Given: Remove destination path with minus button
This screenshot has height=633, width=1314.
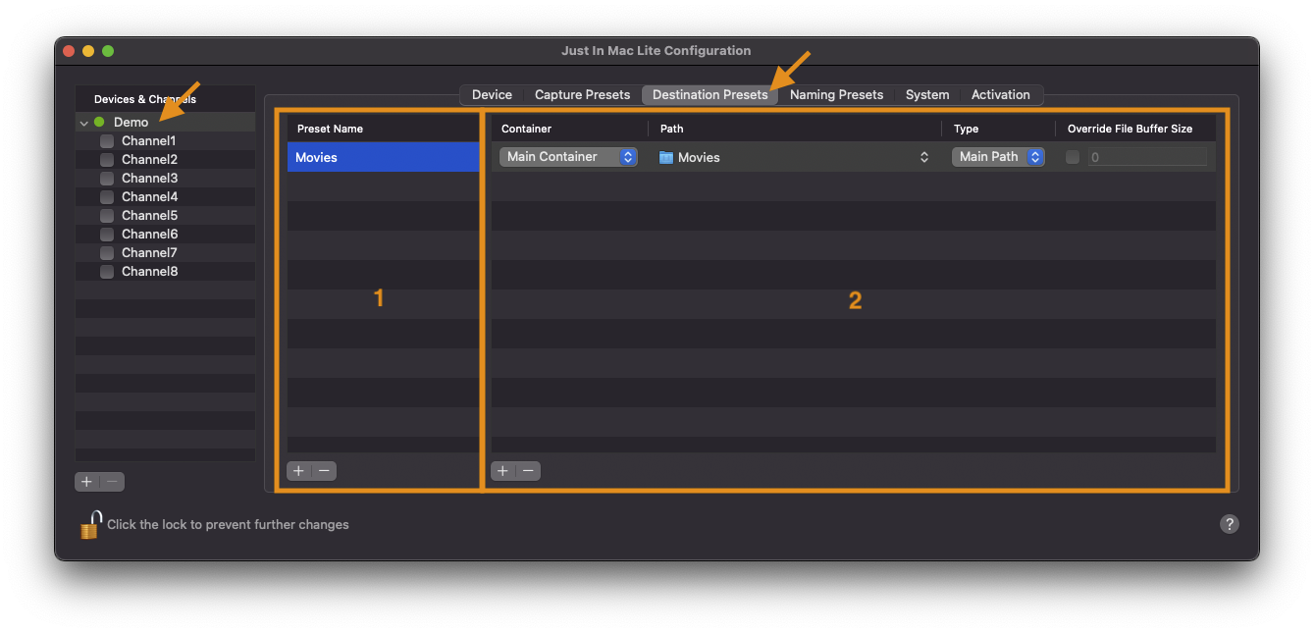Looking at the screenshot, I should click(528, 471).
